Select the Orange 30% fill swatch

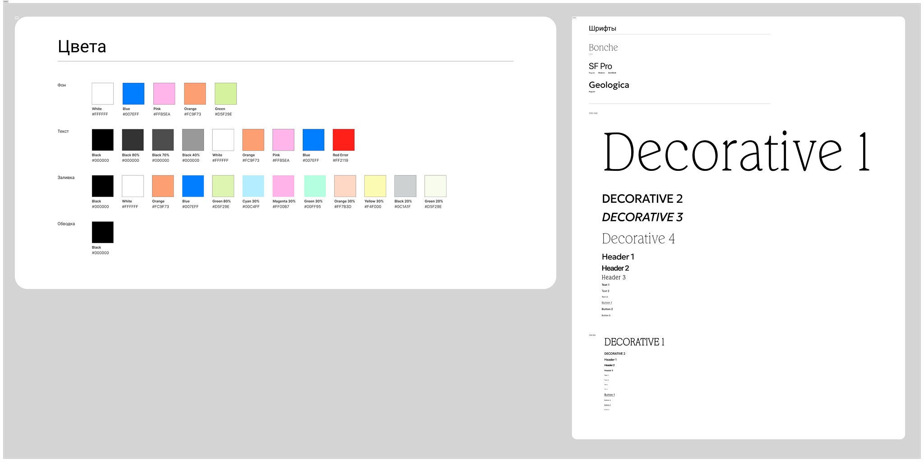(x=345, y=186)
